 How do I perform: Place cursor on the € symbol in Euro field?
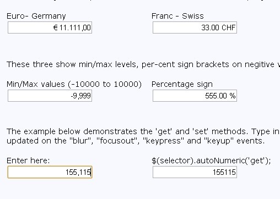(x=56, y=27)
